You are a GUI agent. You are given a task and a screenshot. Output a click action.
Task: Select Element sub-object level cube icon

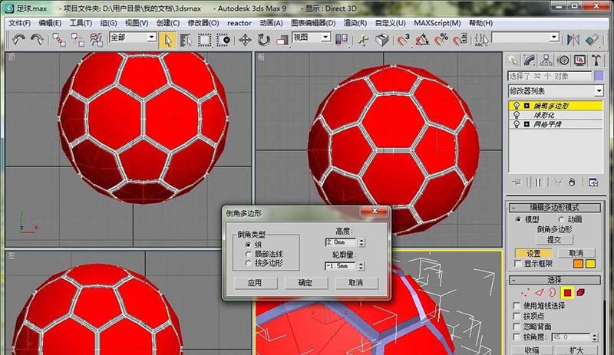pos(581,293)
